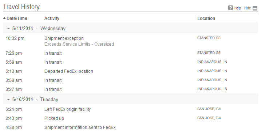261x134 pixels.
Task: Click Departed FedEx location activity
Action: click(x=68, y=71)
